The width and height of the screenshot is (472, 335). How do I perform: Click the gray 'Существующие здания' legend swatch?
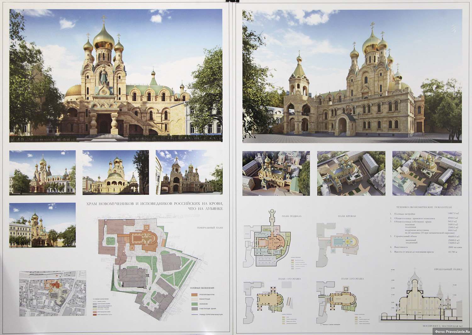click(x=194, y=309)
